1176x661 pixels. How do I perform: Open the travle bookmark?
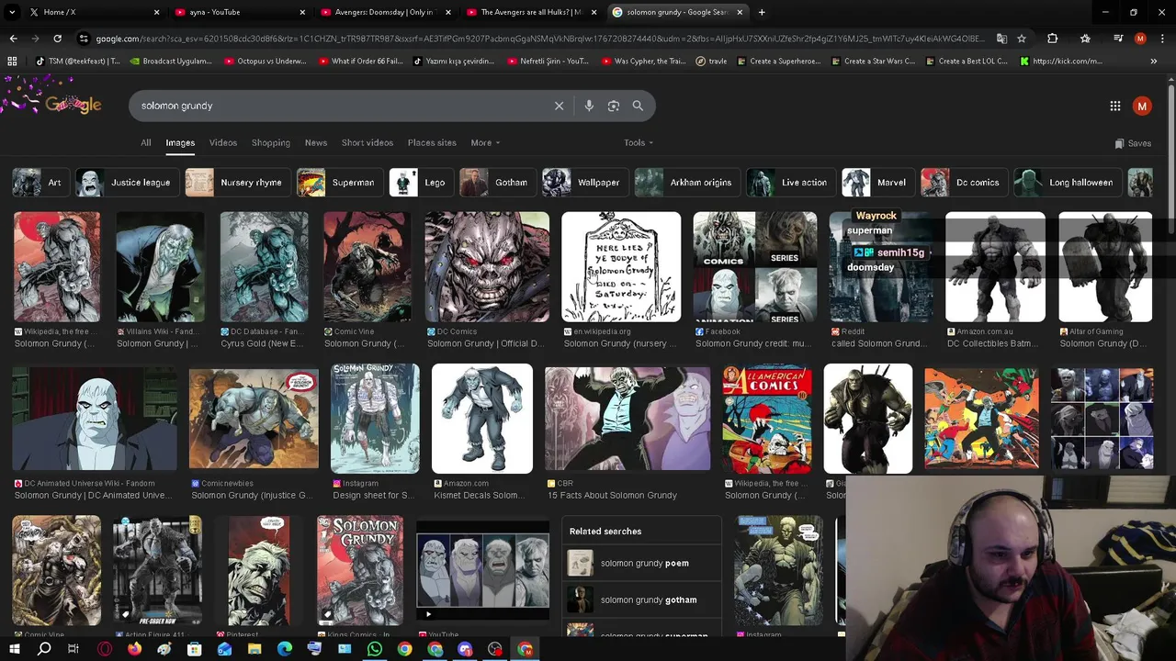(x=711, y=61)
